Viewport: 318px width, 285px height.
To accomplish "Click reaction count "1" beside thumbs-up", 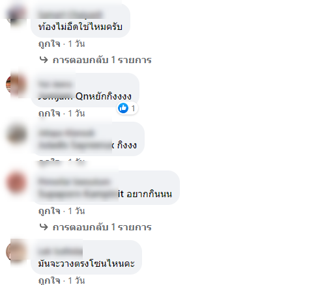I will (x=133, y=108).
